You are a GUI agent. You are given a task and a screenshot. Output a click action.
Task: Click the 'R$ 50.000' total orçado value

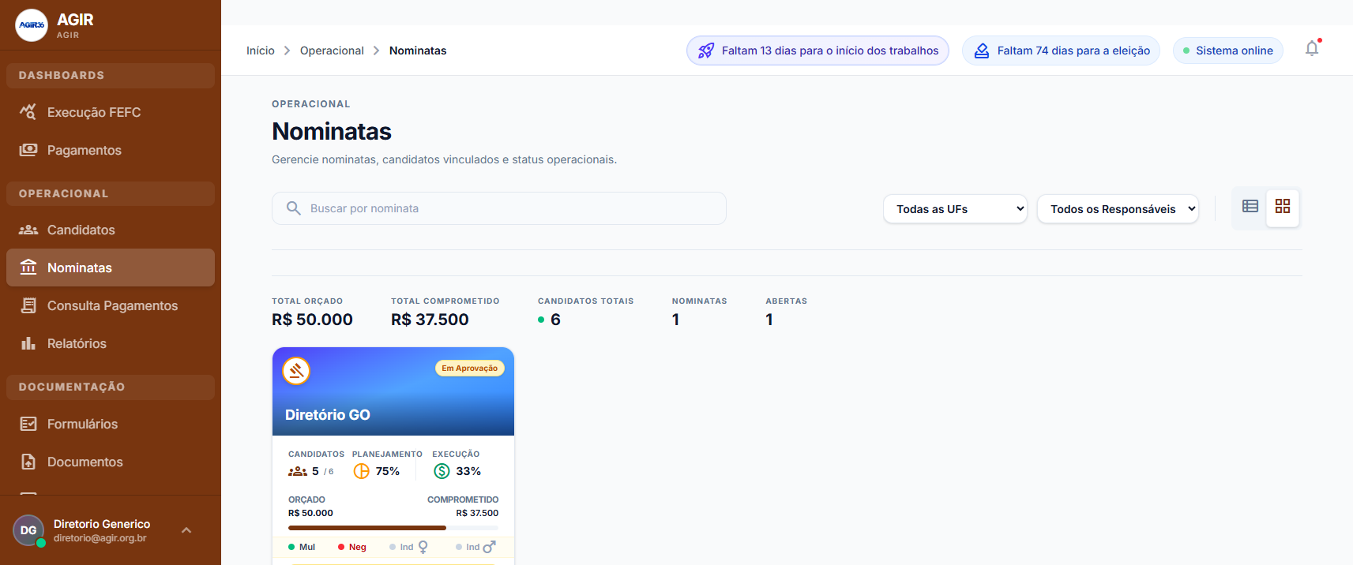click(x=312, y=320)
